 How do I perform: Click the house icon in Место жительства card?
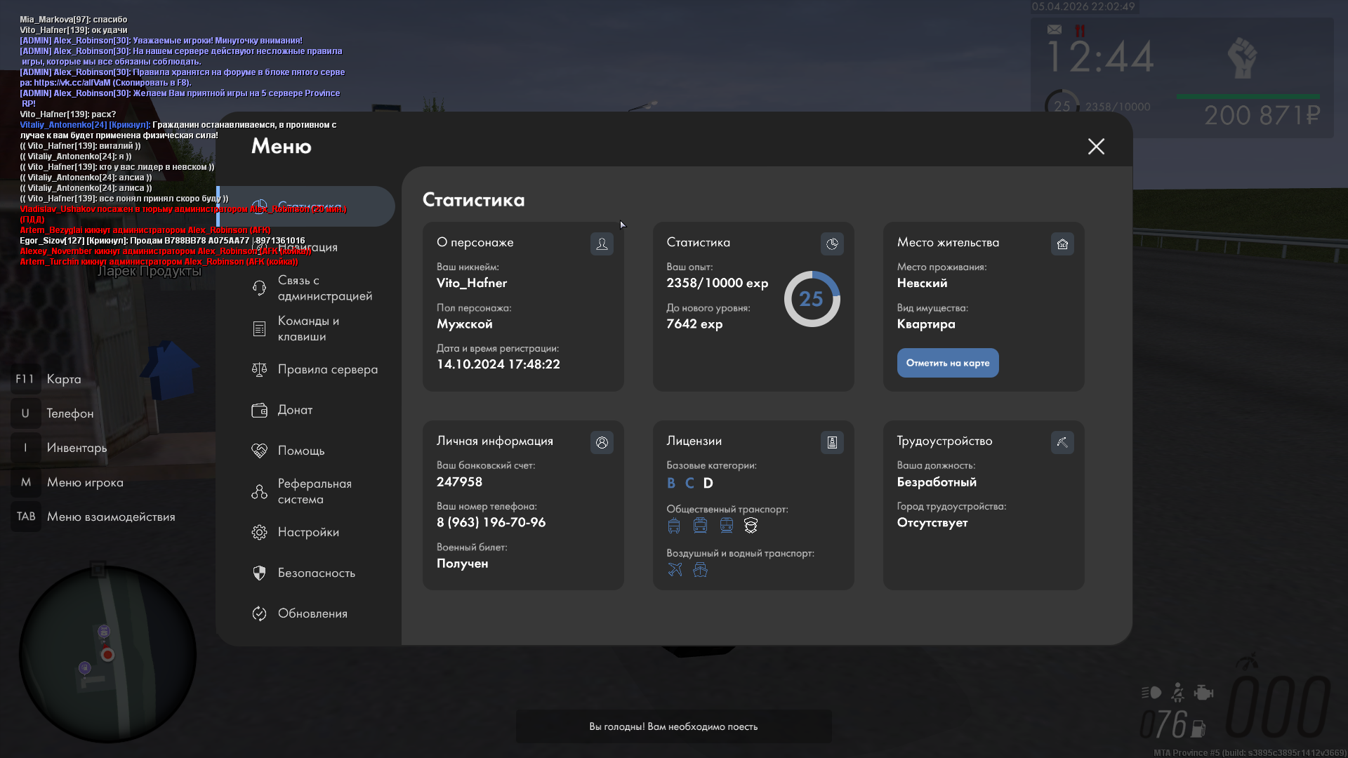[1062, 244]
